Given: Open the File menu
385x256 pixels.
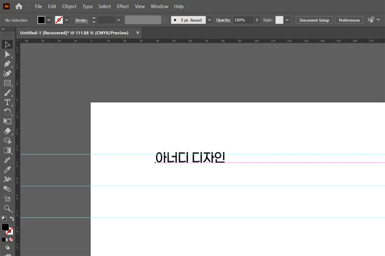Looking at the screenshot, I should (x=39, y=6).
